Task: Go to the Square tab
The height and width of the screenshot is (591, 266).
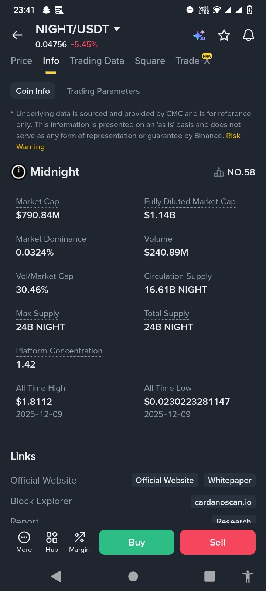Action: (150, 61)
